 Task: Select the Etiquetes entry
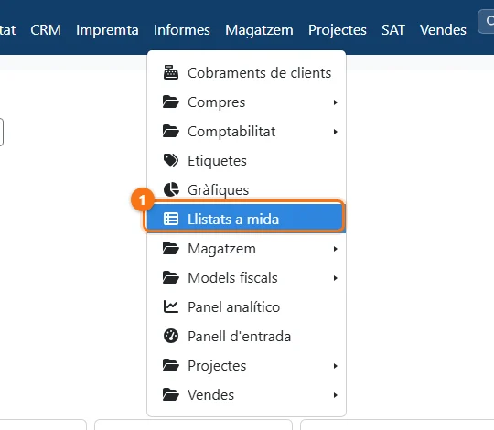(x=246, y=161)
